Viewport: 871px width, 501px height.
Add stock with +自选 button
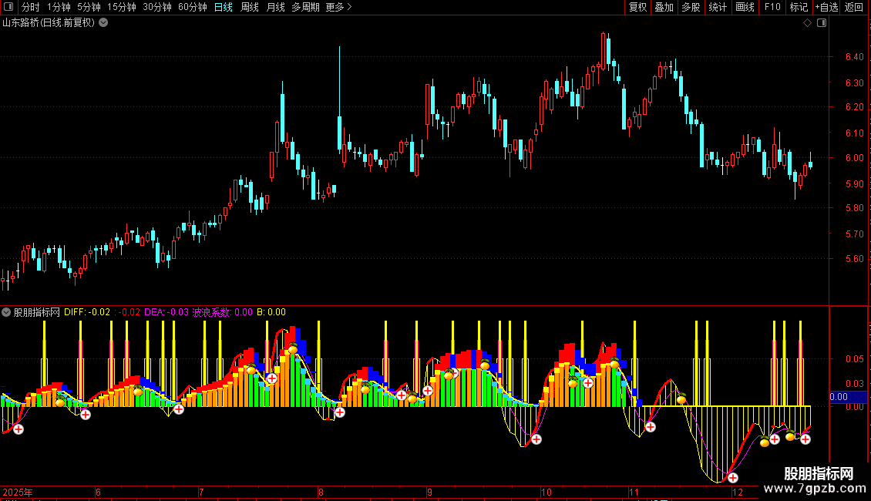[x=826, y=7]
